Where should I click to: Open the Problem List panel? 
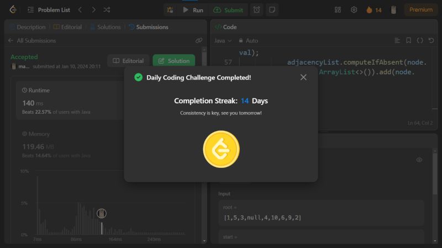pos(49,10)
